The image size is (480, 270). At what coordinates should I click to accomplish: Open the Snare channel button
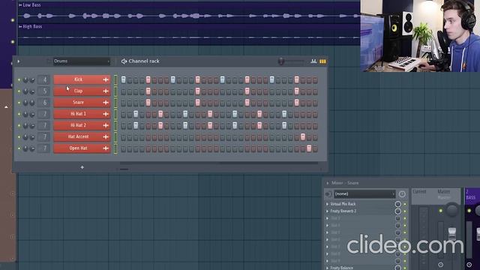click(x=82, y=102)
